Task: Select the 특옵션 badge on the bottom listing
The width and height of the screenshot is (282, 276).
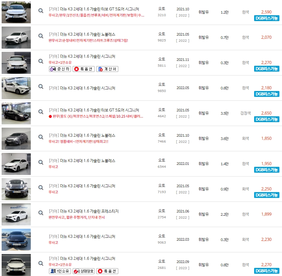Action: click(107, 271)
